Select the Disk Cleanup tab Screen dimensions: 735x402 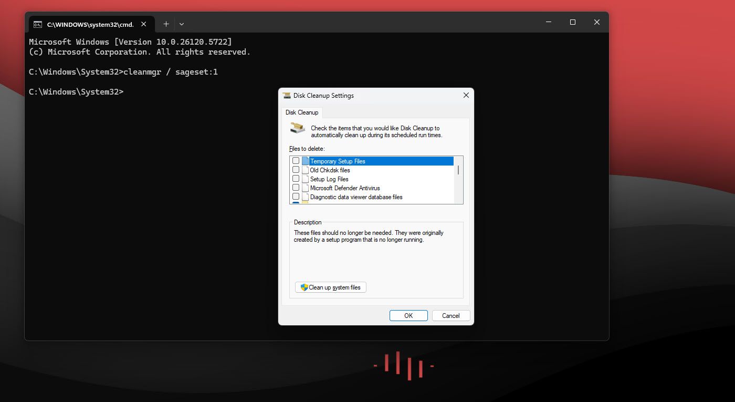302,112
